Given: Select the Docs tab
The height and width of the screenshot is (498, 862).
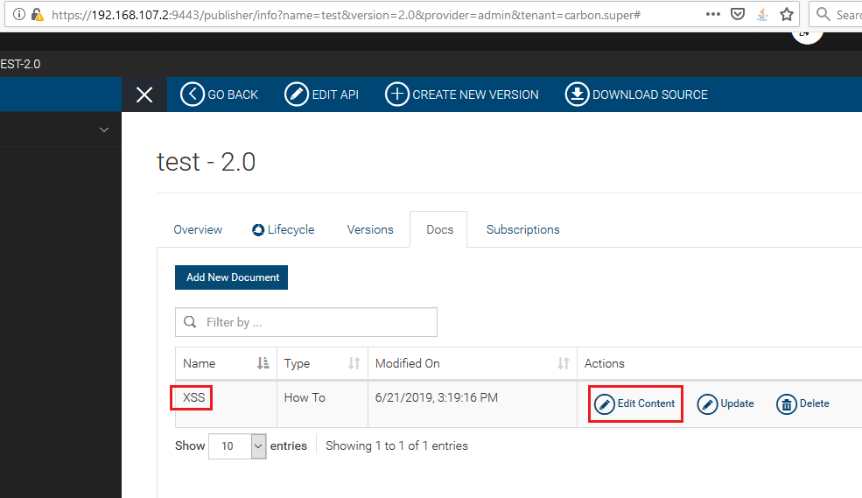Looking at the screenshot, I should click(x=440, y=230).
